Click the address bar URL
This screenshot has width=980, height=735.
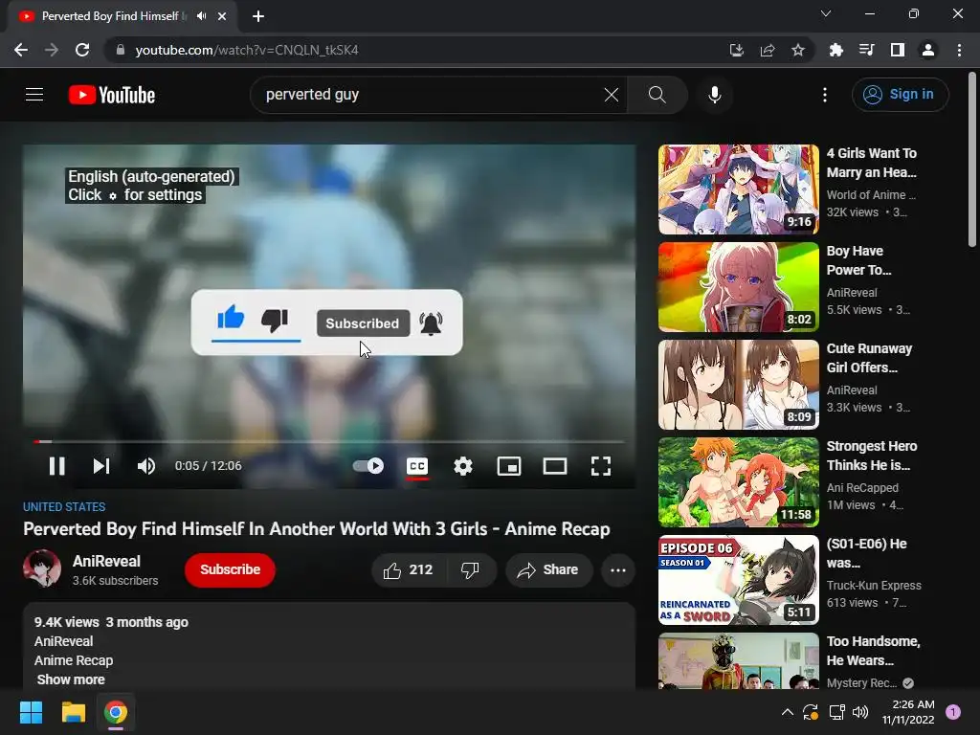(x=247, y=50)
